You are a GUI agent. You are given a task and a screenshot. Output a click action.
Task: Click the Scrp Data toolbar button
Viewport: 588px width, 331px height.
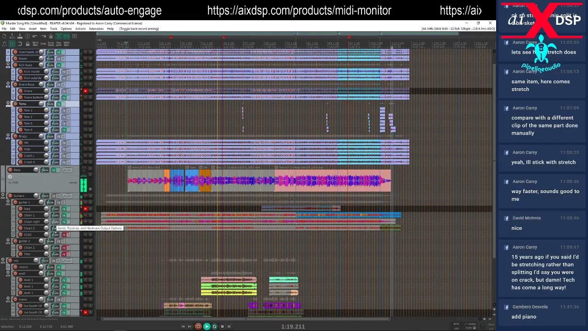[51, 44]
